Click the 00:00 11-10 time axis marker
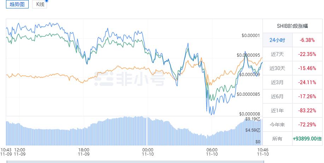Image resolution: width=324 pixels, height=163 pixels. point(148,151)
